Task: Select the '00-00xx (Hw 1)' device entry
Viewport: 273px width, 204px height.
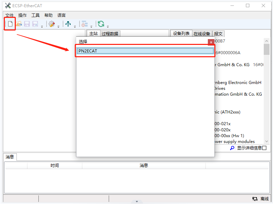Action: [x=229, y=135]
